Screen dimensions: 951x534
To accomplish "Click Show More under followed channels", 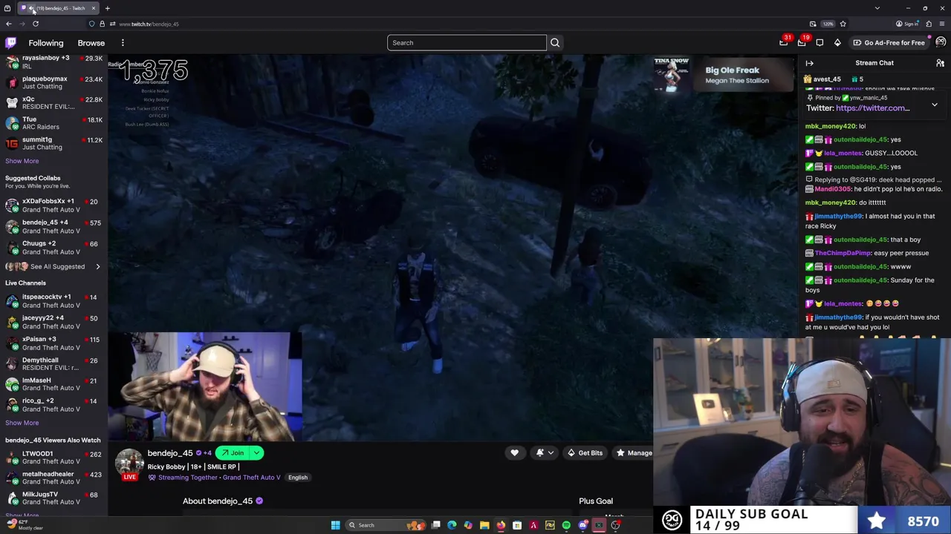I will click(22, 161).
